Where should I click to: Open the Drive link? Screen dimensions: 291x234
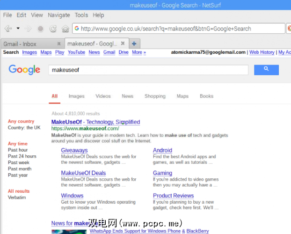[x=124, y=52]
